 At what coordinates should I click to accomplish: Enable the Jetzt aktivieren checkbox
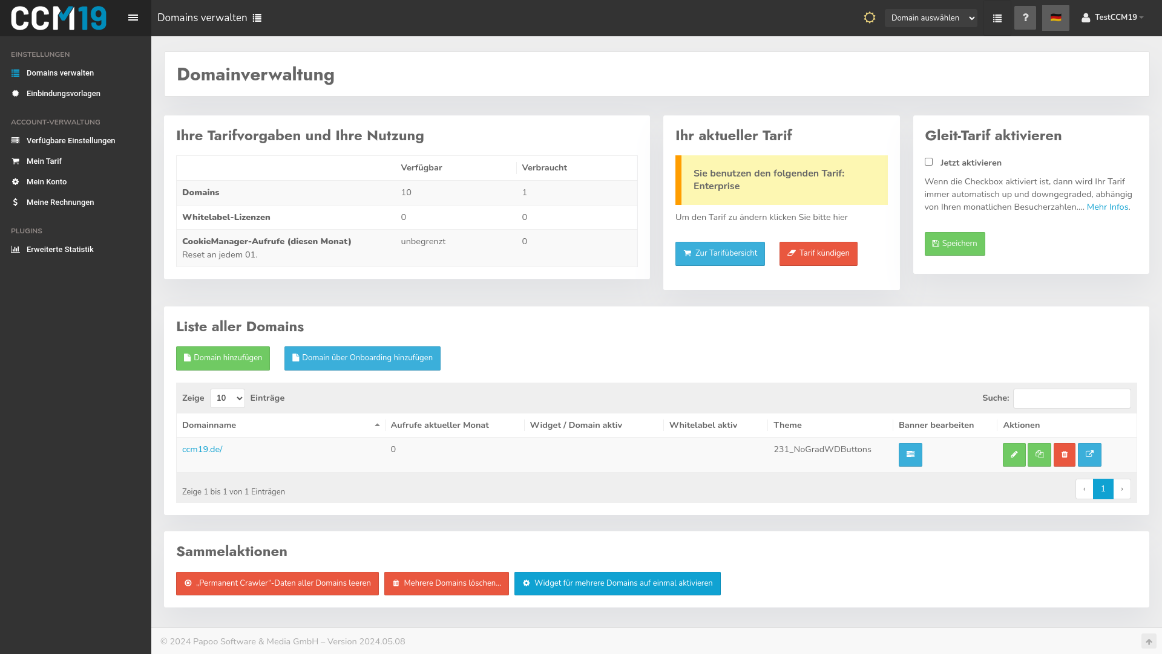pos(929,162)
